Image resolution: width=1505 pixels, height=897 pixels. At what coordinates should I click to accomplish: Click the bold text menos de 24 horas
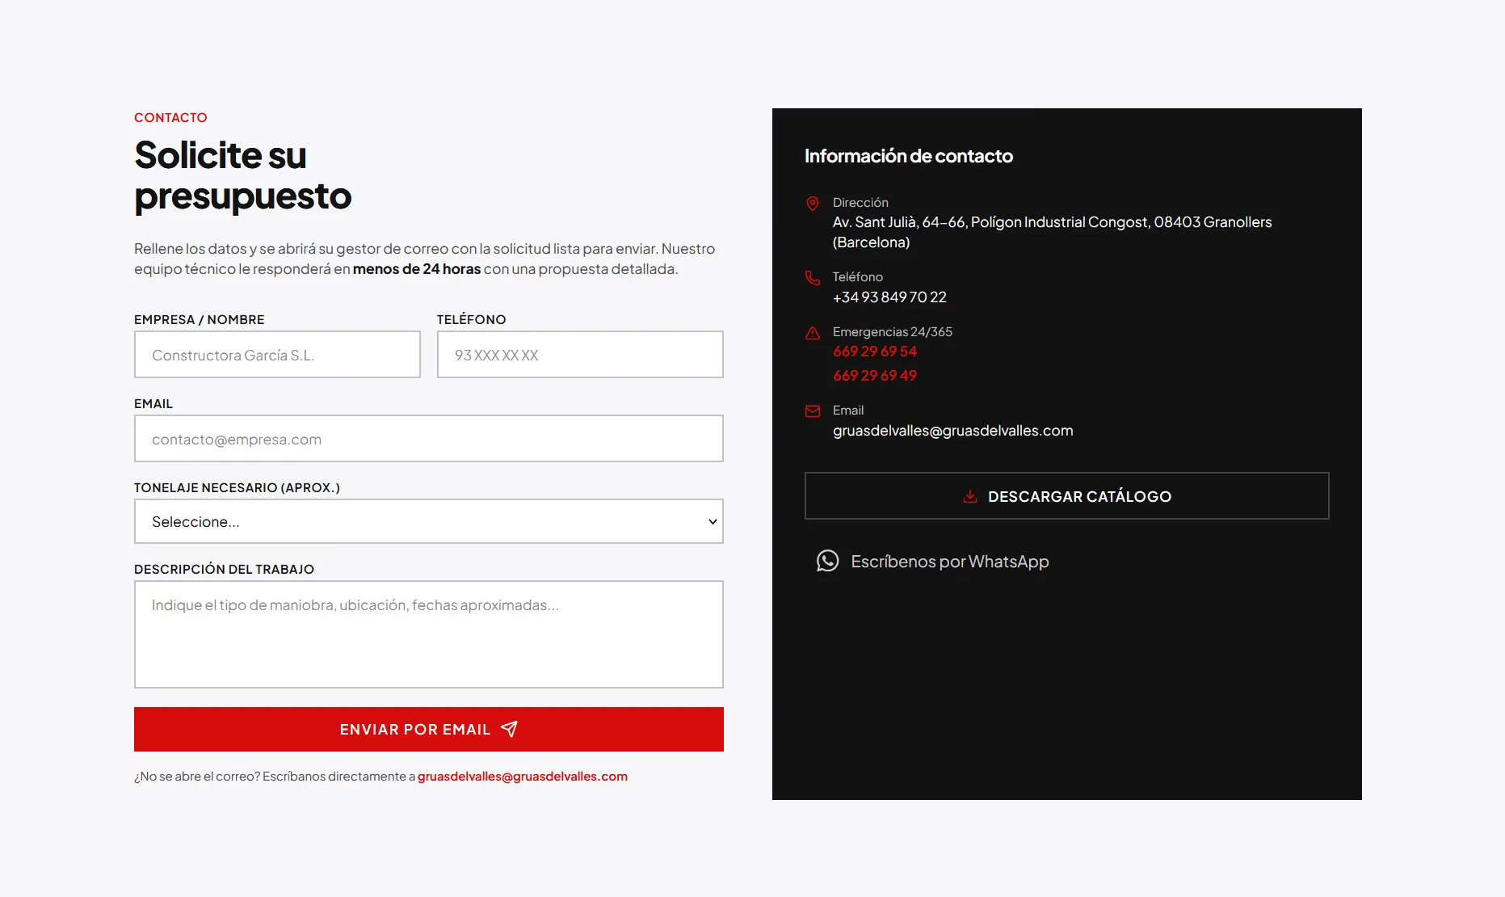pyautogui.click(x=417, y=269)
